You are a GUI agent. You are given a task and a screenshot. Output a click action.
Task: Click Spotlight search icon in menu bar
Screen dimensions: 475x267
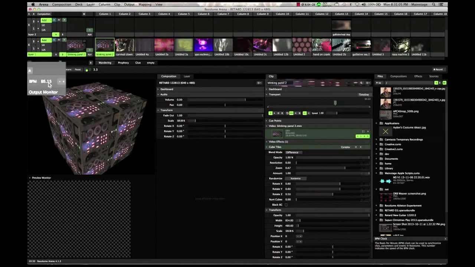coord(433,4)
